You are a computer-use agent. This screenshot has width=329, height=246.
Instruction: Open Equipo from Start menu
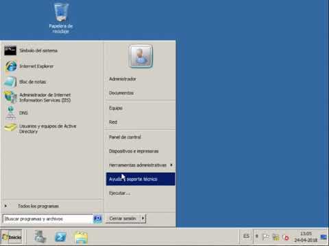pos(116,108)
